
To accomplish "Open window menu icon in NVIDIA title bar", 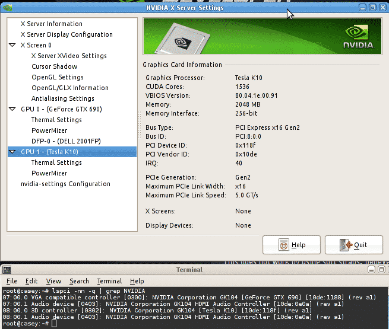I will tap(7, 8).
